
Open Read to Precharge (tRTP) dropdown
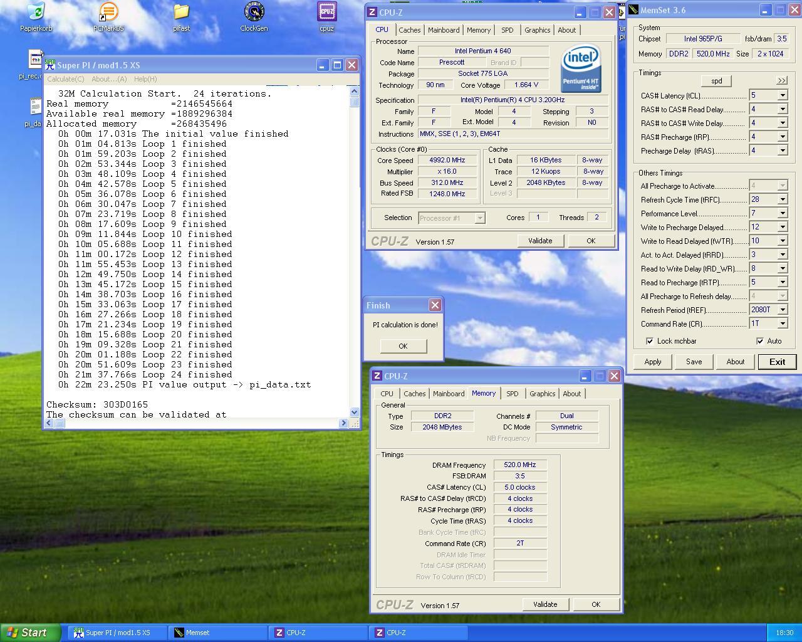coord(783,282)
